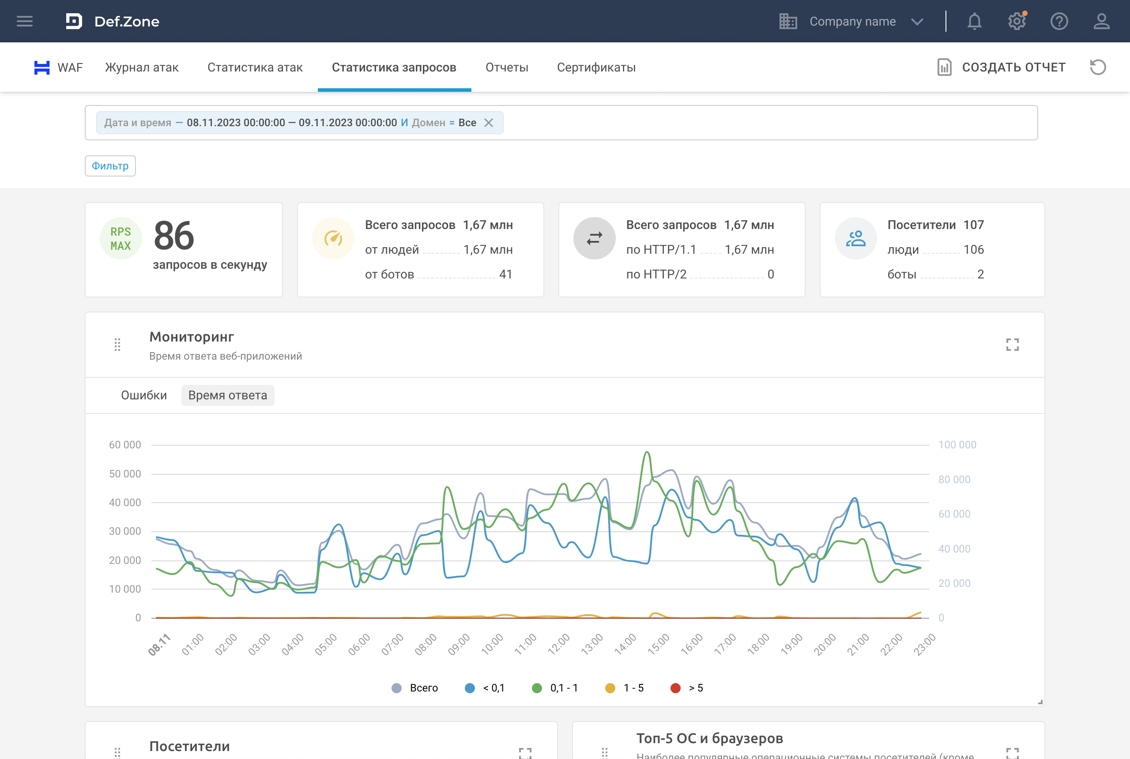
Task: Switch to the Ошибки chart view
Action: (144, 395)
